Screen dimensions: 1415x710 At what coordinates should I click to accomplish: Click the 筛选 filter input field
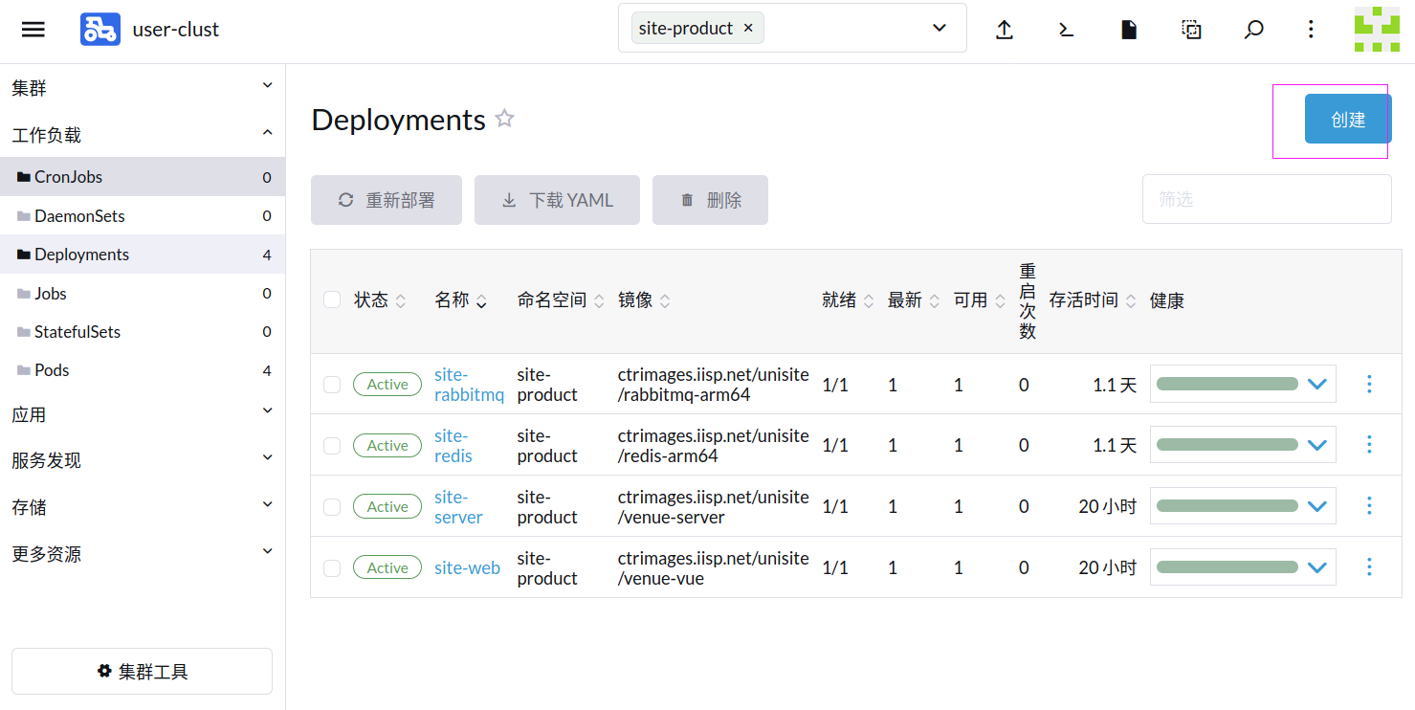[1266, 199]
